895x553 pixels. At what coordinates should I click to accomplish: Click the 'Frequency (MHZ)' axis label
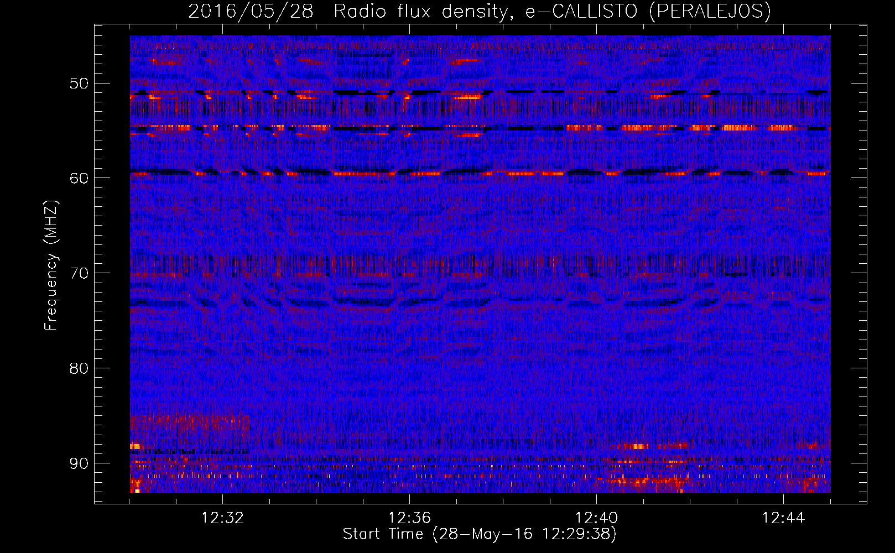(51, 265)
